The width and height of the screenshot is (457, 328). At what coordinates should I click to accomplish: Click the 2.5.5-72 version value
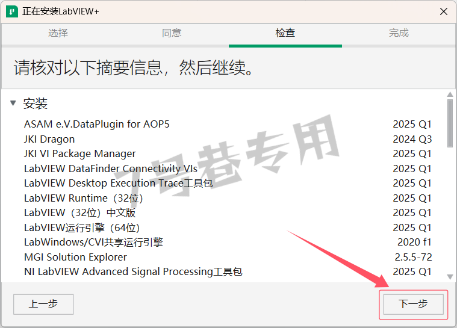pos(413,257)
